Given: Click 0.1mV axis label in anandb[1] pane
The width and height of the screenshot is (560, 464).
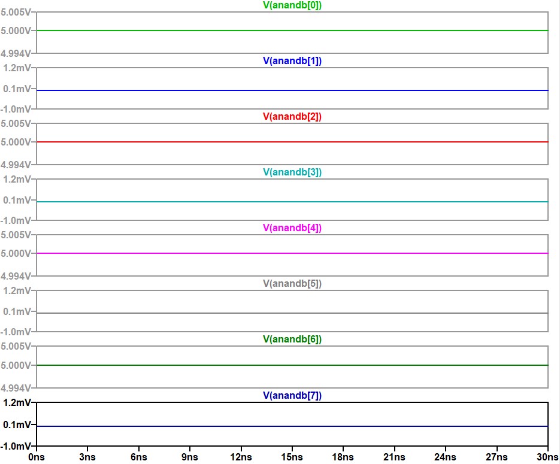Looking at the screenshot, I should click(17, 89).
